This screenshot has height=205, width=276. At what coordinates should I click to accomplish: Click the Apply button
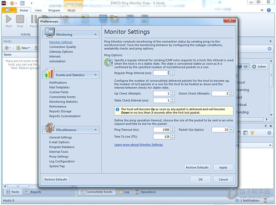223,168
